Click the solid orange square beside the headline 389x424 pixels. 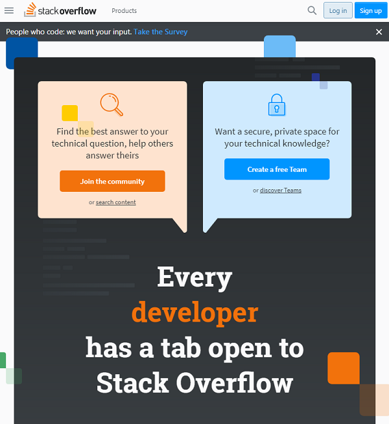pyautogui.click(x=343, y=368)
